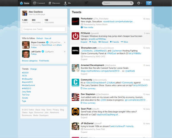
Task: Click the compose new tweet icon
Action: click(x=149, y=3)
